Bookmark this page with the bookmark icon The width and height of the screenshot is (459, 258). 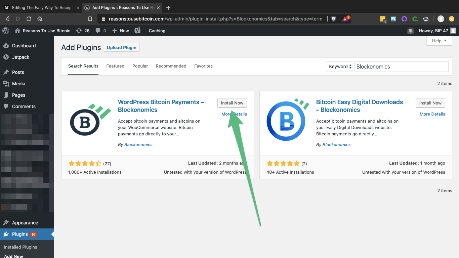[90, 19]
